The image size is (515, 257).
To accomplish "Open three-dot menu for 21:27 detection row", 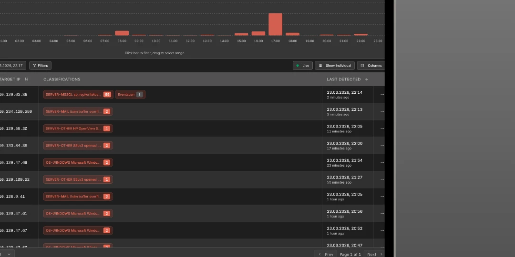I will 381,180.
